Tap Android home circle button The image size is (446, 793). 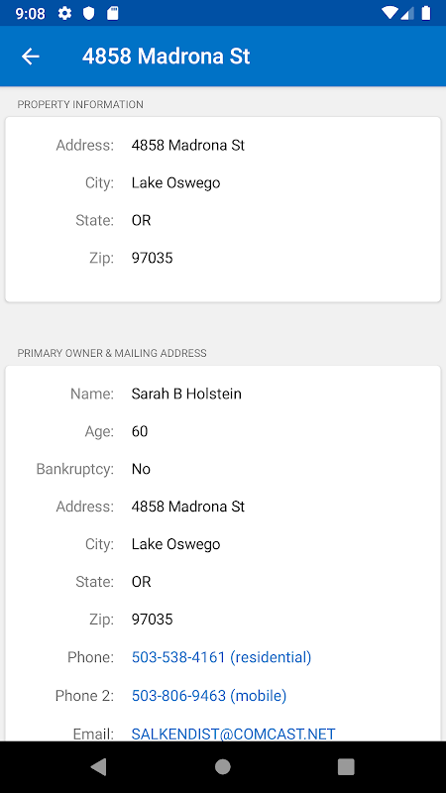(x=222, y=766)
